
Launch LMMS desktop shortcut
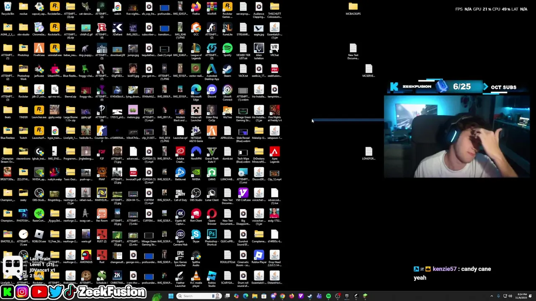(x=212, y=174)
